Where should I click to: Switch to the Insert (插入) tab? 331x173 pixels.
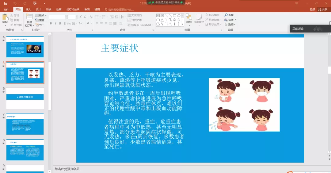28,10
